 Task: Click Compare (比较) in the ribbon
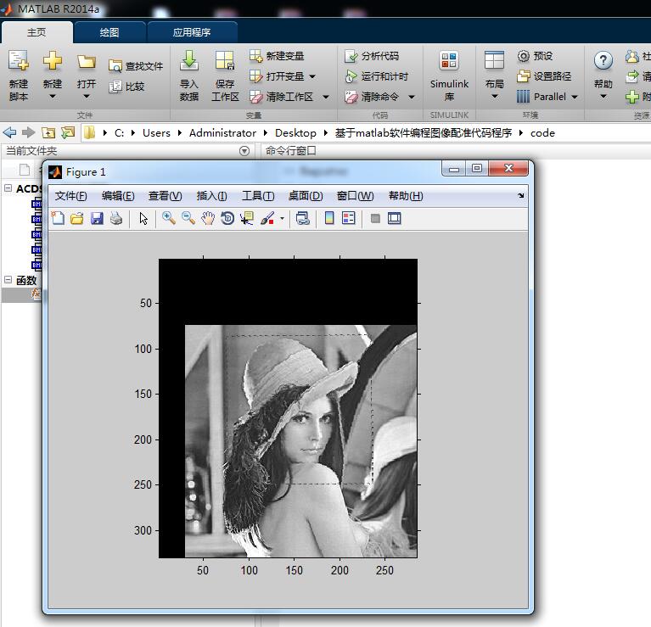126,87
